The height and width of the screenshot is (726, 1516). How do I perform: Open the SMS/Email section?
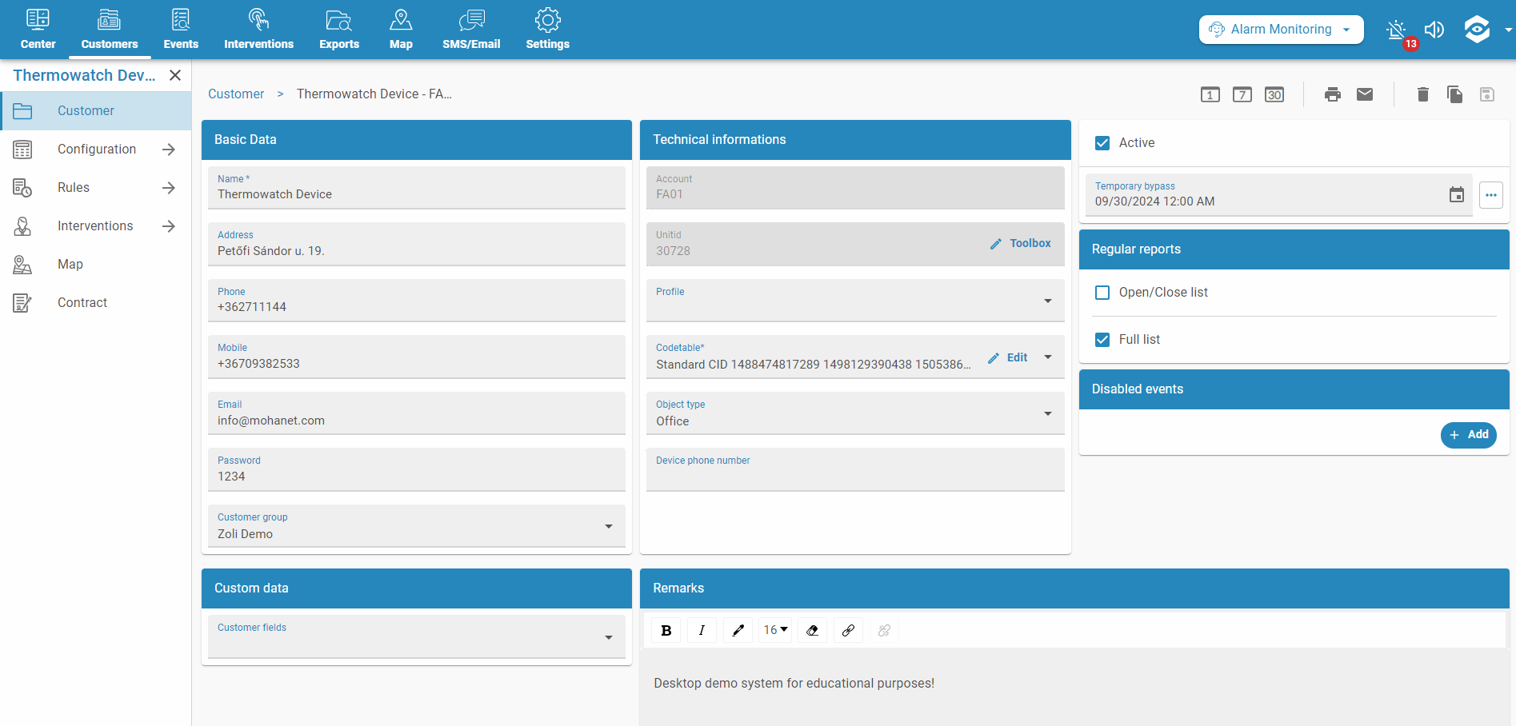471,30
